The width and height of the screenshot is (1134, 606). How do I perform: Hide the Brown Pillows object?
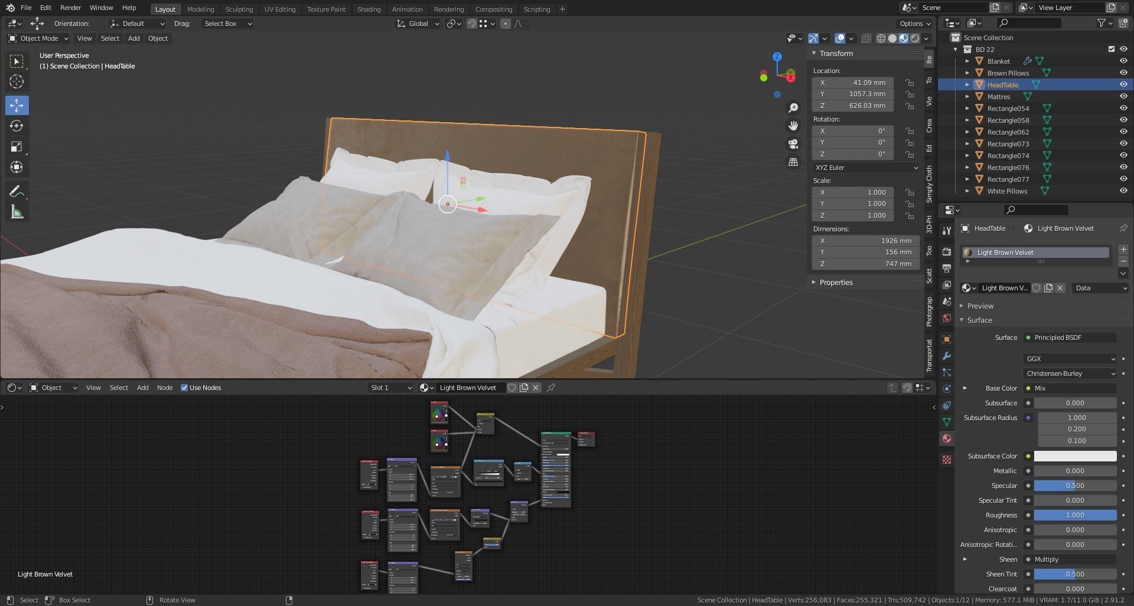[1123, 73]
